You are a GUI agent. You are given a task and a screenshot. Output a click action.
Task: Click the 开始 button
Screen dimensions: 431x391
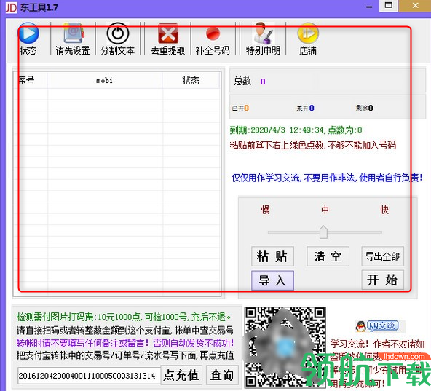pyautogui.click(x=383, y=280)
